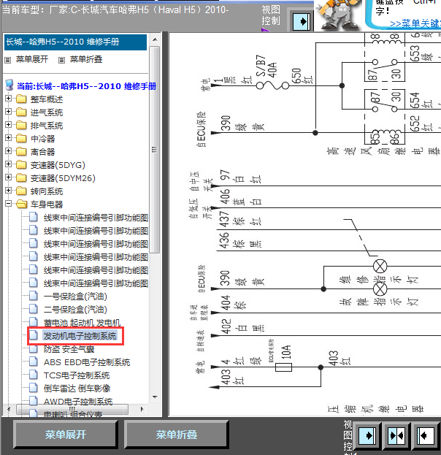The image size is (441, 455).
Task: Click page icon of 防盗 安全气囊
Action: click(x=34, y=348)
